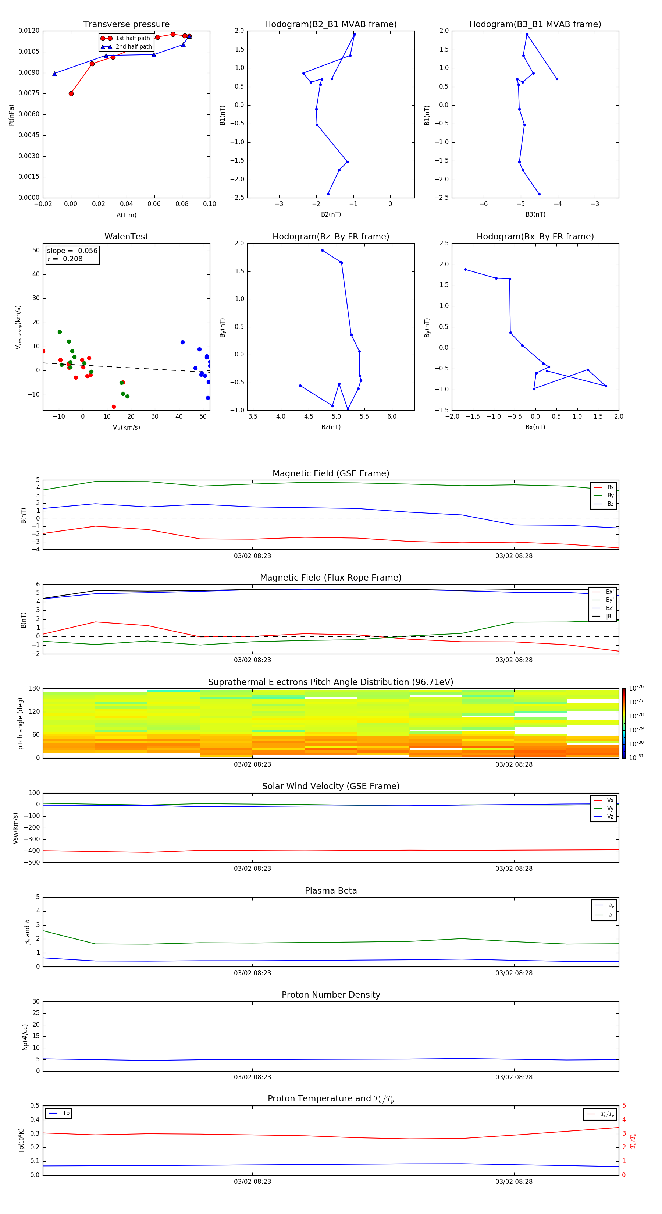Select the "|B|" entry in Flux Rope legend
The width and height of the screenshot is (662, 1214).
point(603,617)
